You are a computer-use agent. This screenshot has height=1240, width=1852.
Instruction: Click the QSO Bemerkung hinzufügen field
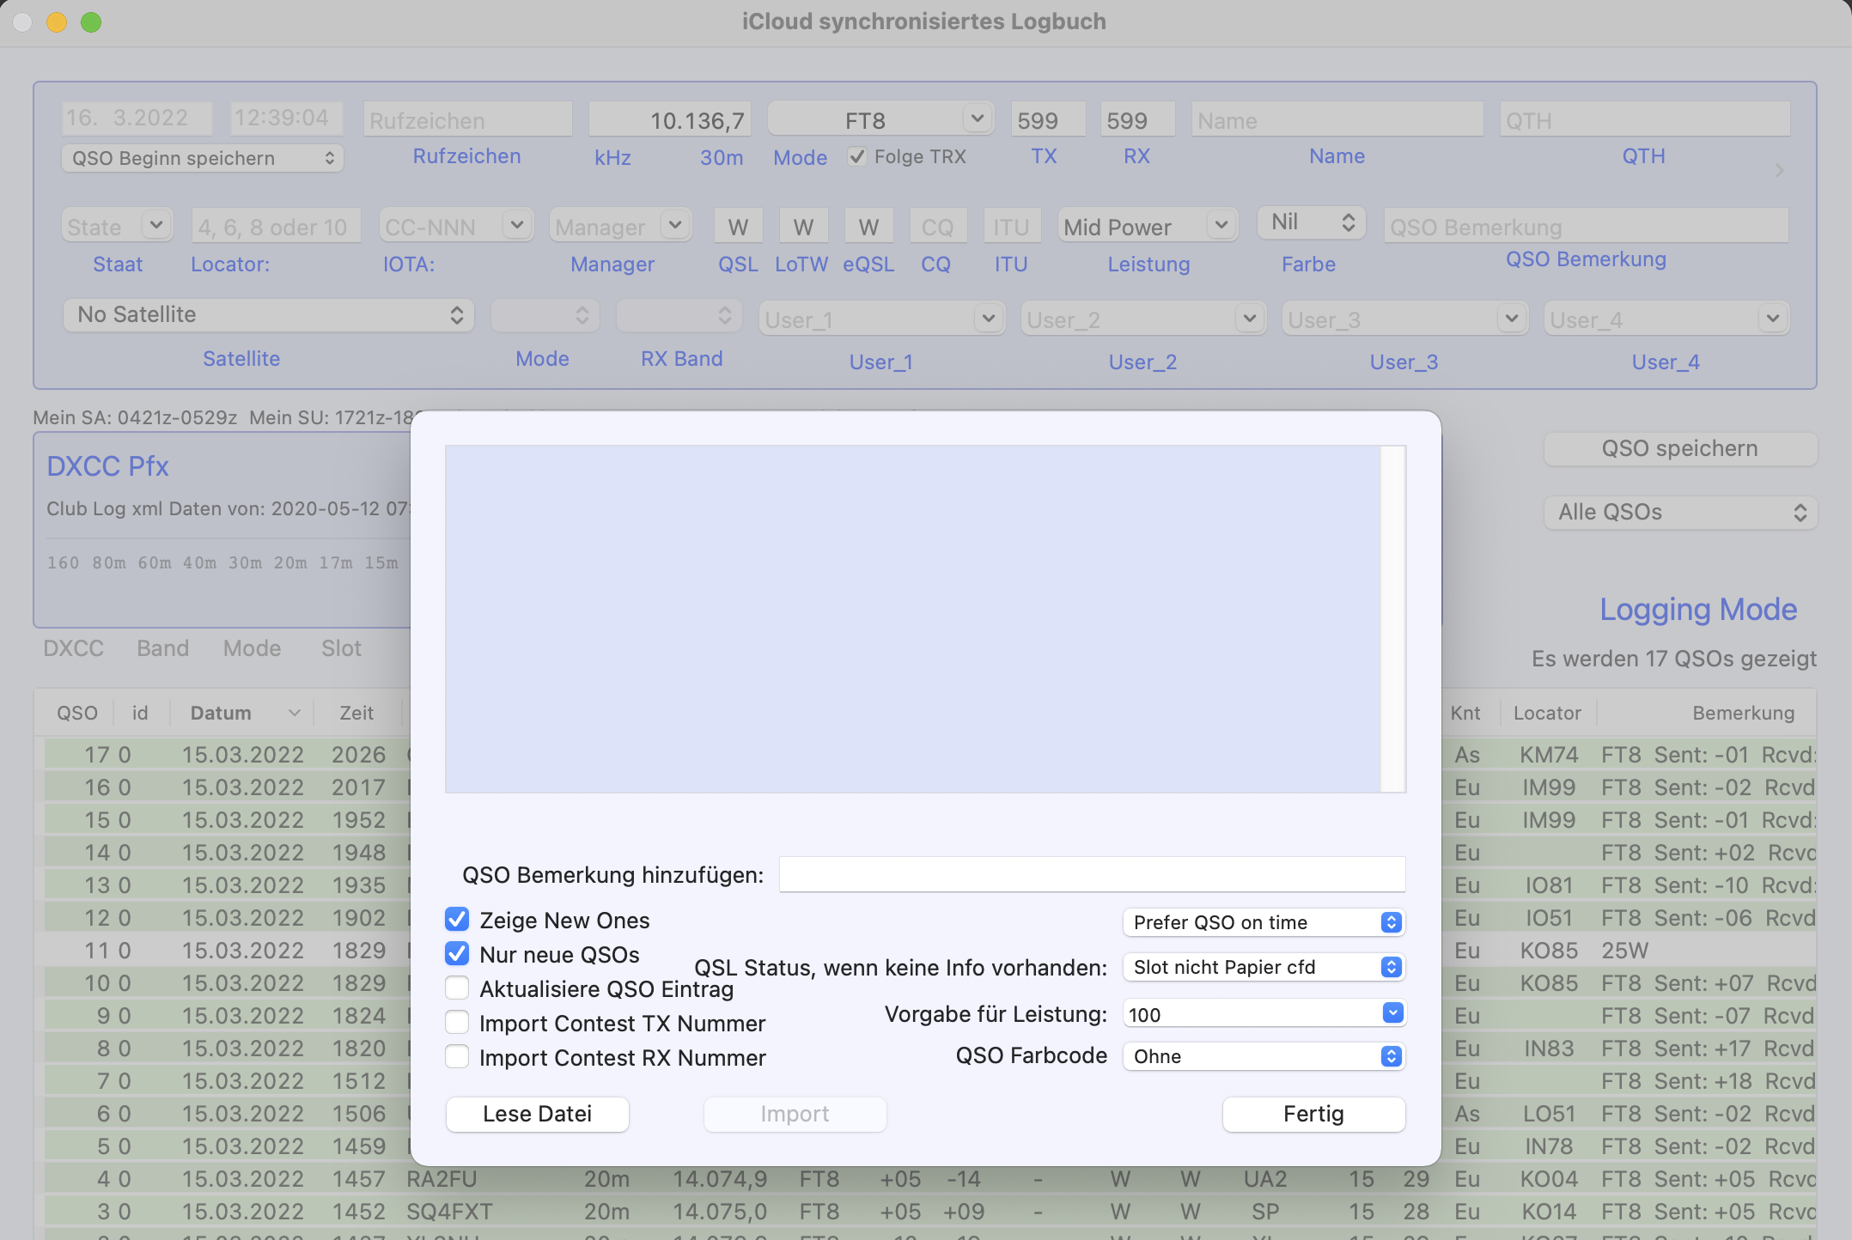pos(1093,874)
